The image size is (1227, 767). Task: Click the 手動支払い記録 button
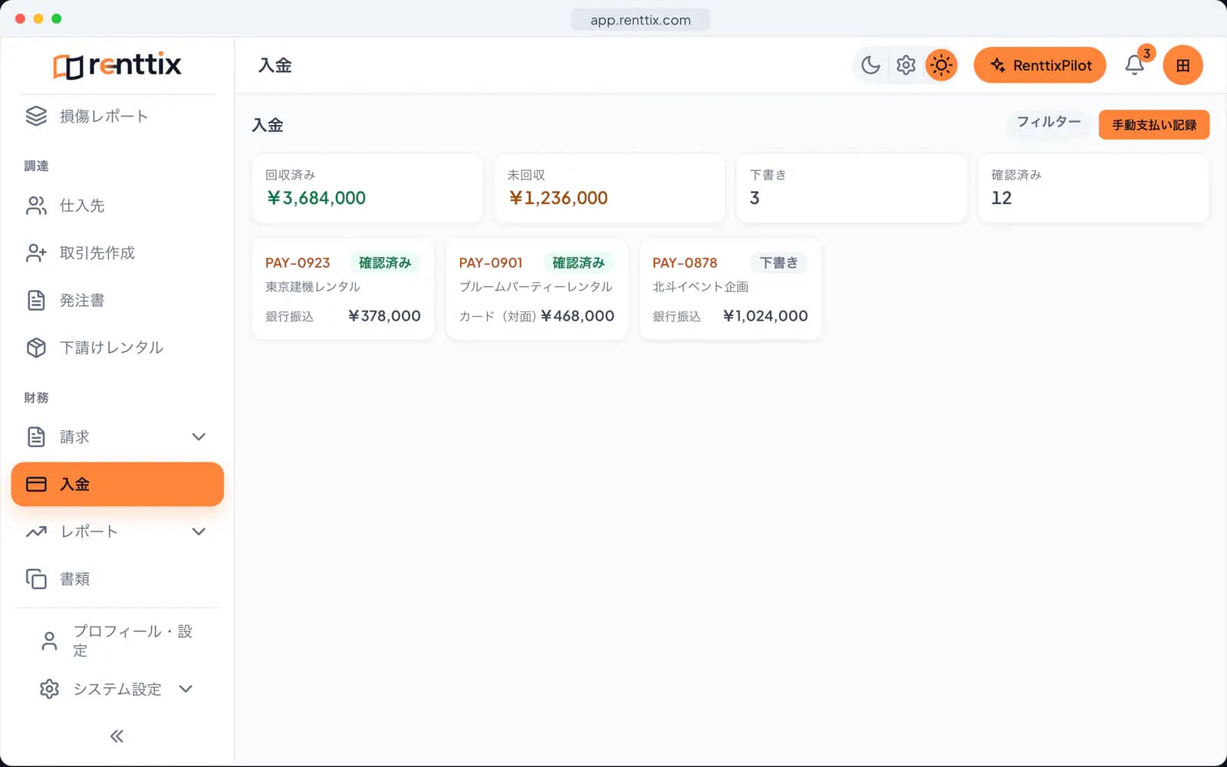1154,125
